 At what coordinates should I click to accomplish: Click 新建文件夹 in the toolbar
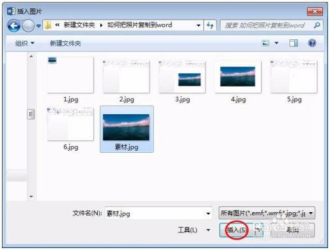[x=65, y=43]
